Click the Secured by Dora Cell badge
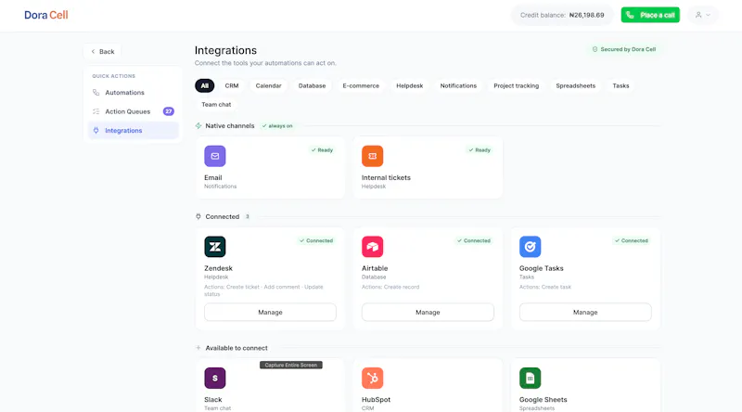This screenshot has width=742, height=412. (x=624, y=49)
